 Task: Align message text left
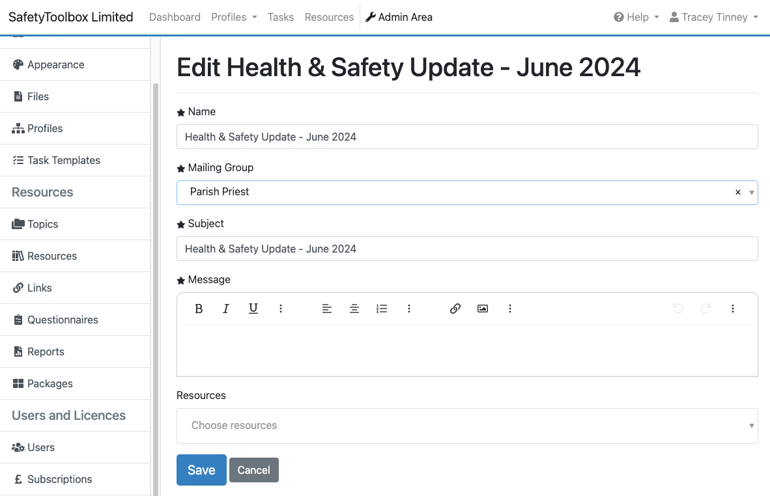point(327,309)
